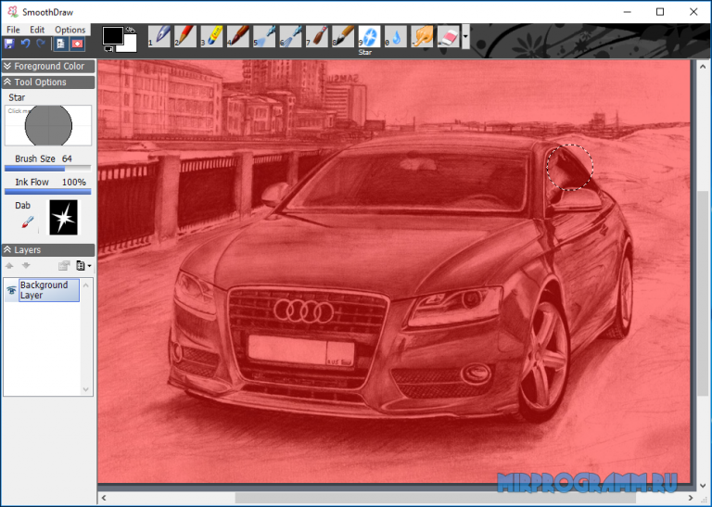Click canvas horizontal scrollbar left arrow
Image resolution: width=712 pixels, height=507 pixels.
(x=104, y=498)
